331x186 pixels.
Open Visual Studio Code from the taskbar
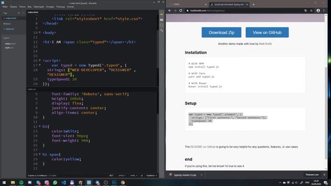(64, 182)
